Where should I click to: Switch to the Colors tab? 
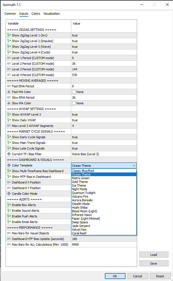[x=36, y=14]
